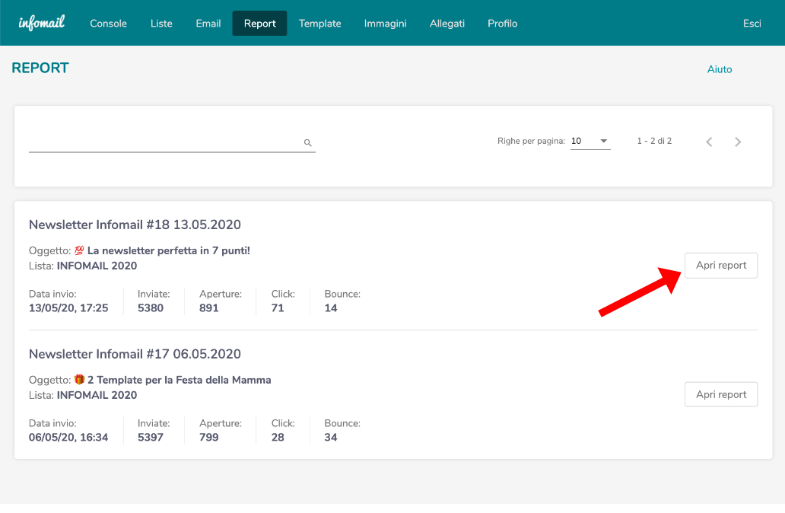
Task: Open the Allegati menu
Action: point(447,24)
